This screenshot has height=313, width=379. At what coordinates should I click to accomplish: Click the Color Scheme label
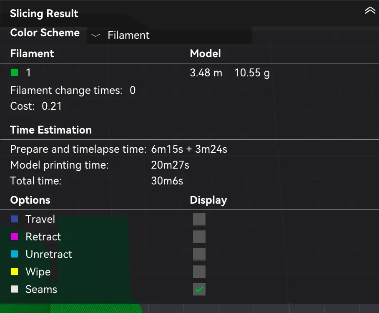(x=45, y=33)
